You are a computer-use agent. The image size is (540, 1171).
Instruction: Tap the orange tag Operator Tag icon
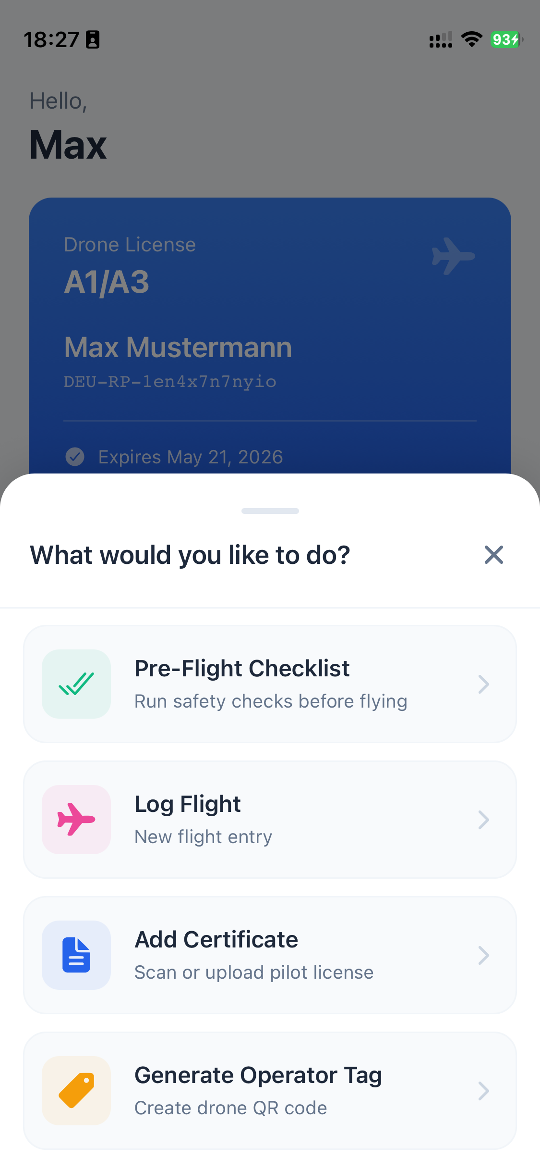tap(76, 1091)
